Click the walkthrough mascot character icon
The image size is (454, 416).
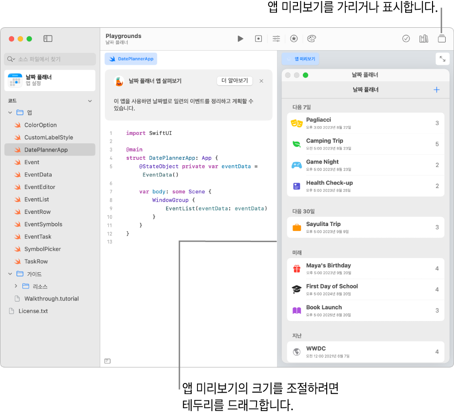(x=119, y=81)
